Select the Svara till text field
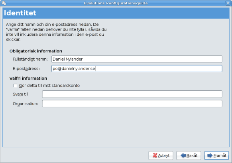Screen dimensions: 232x163 click(x=132, y=94)
